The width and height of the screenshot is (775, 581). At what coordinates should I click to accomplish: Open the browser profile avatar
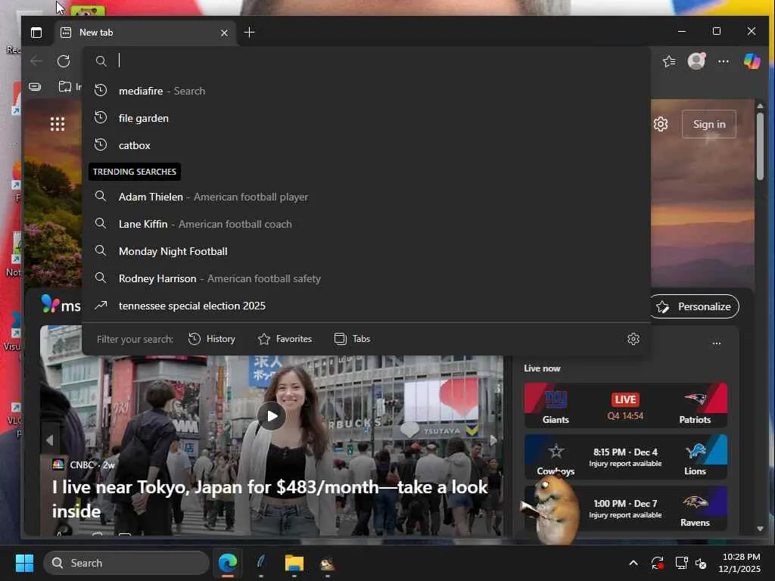pos(696,61)
